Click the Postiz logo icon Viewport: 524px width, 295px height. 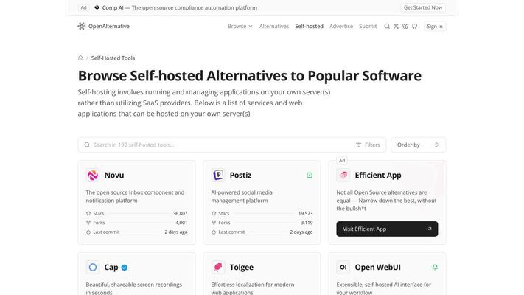tap(218, 175)
